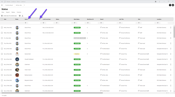Check the Oswald Cobblepot row checkbox
The width and height of the screenshot is (175, 97).
click(2, 59)
